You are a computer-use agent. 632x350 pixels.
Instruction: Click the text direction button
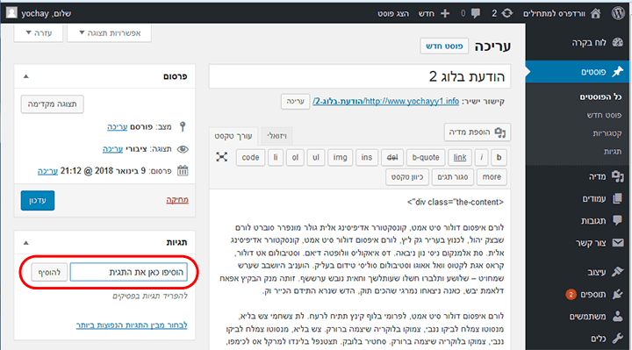(x=407, y=177)
